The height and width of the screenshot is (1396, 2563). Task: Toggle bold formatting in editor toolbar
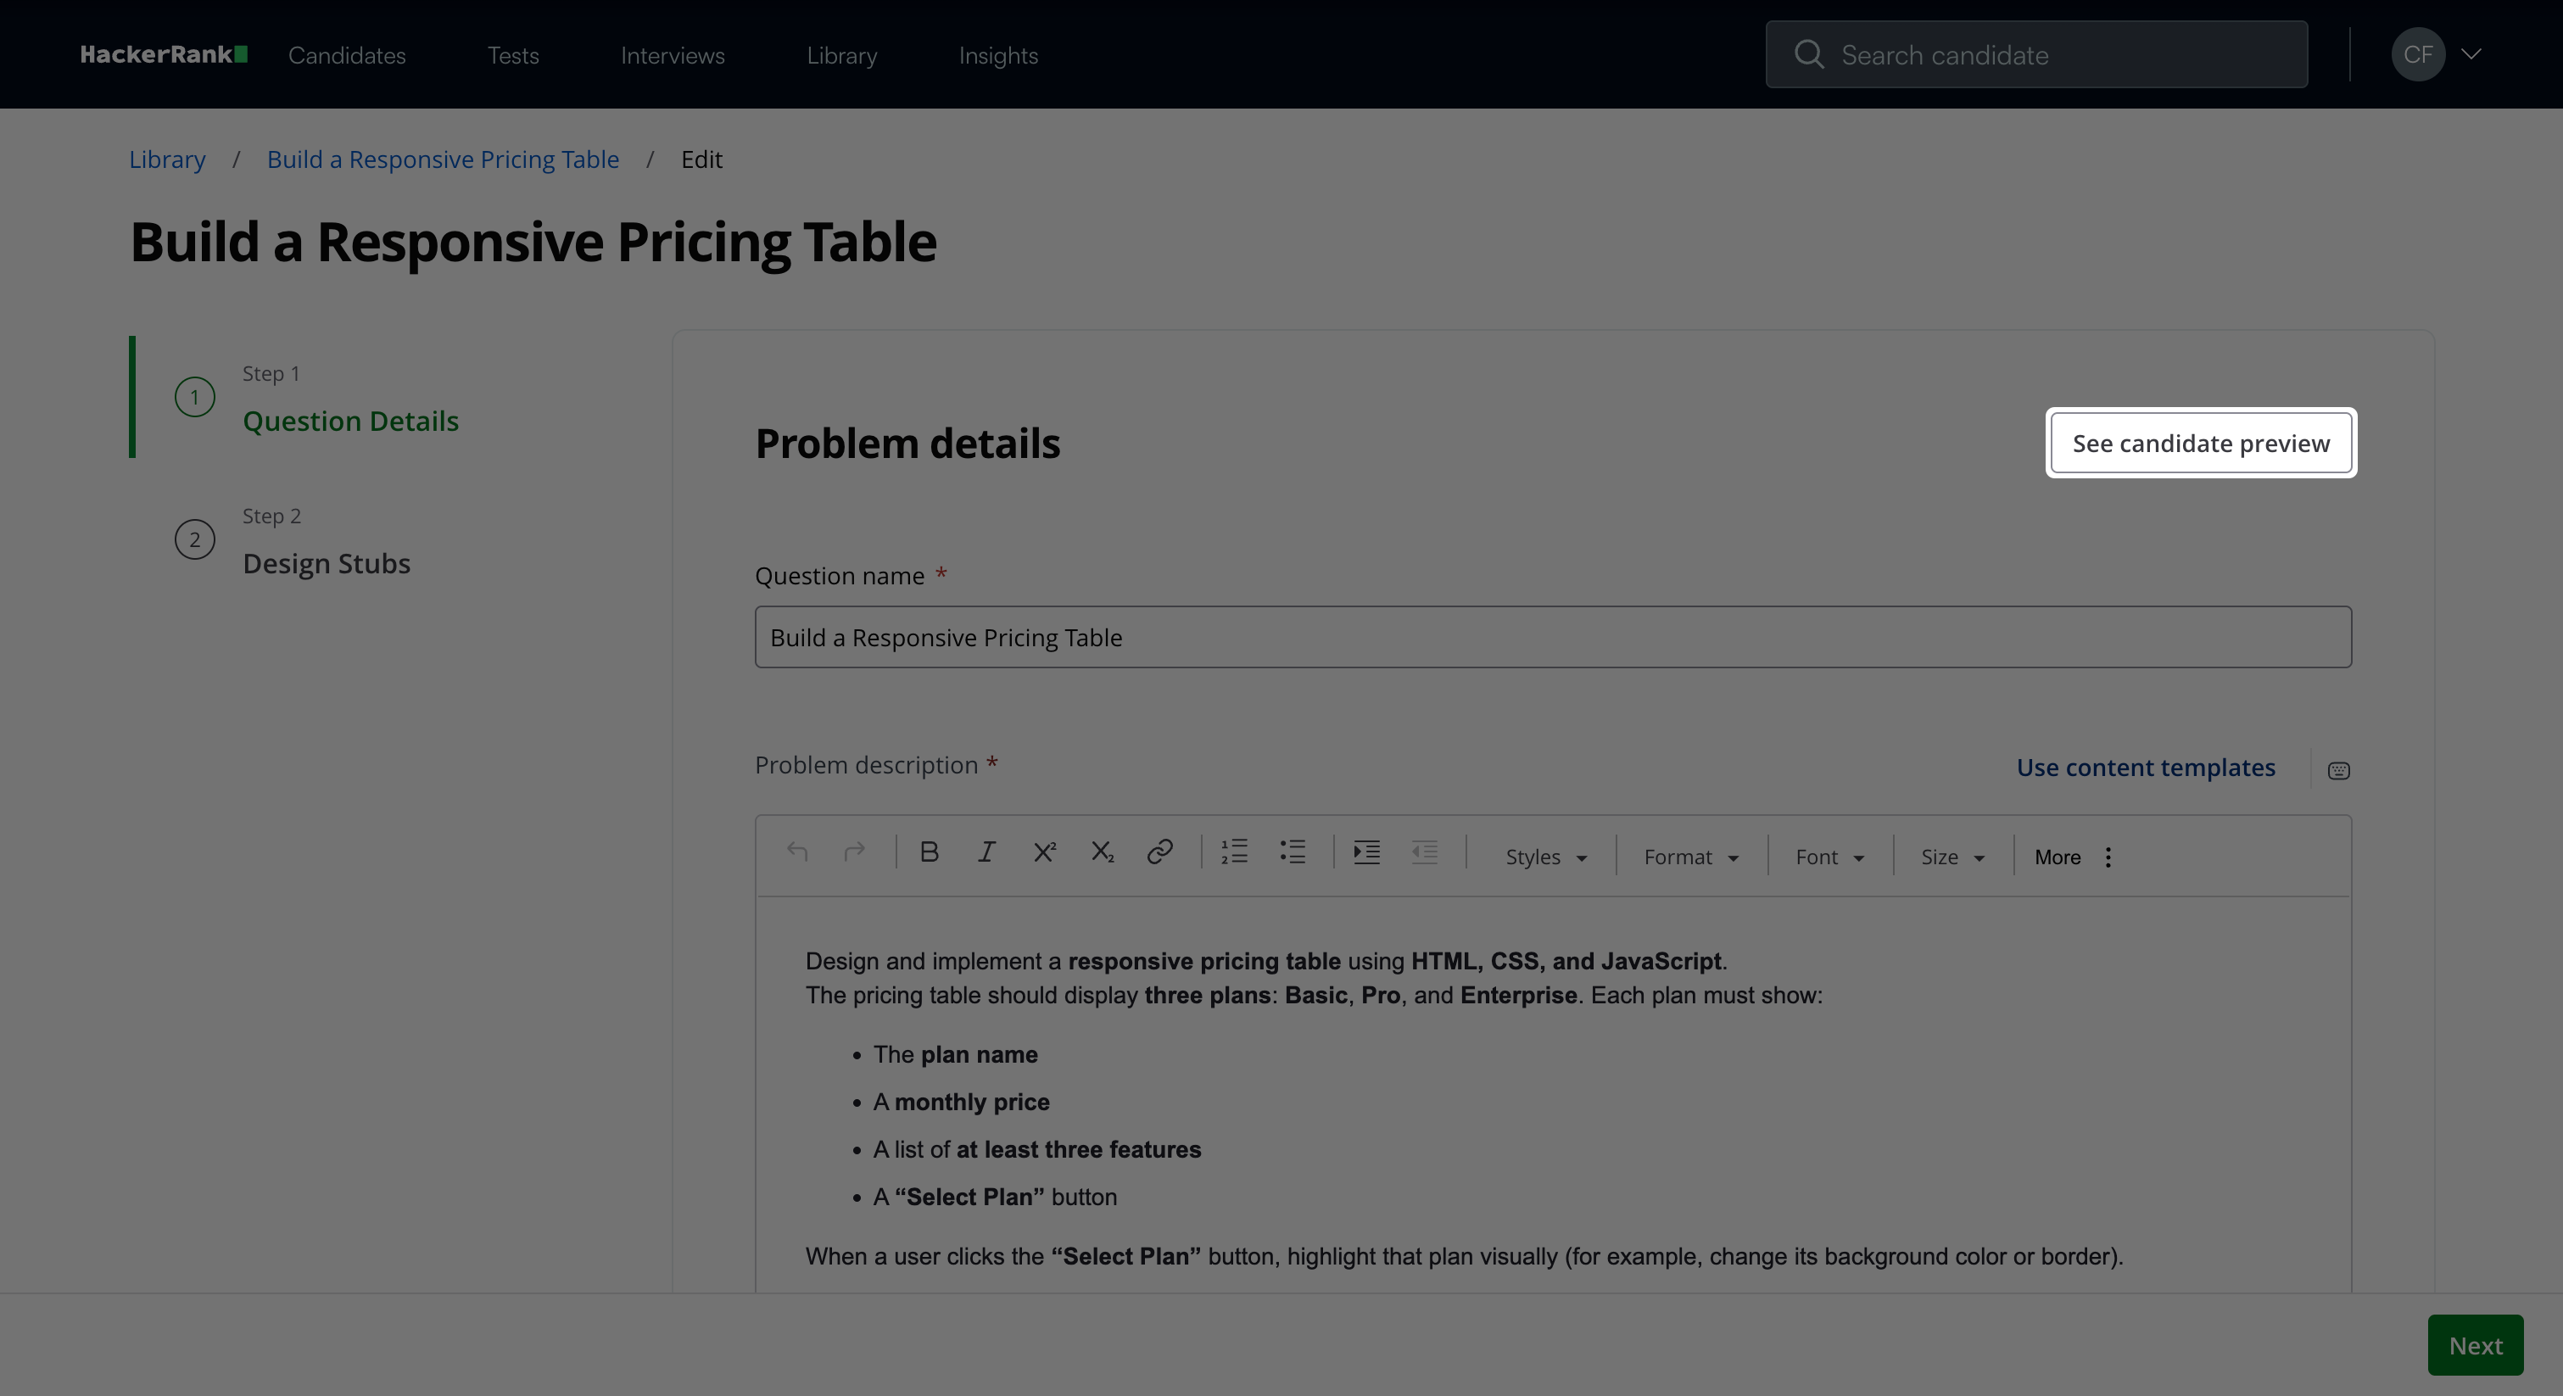(930, 852)
